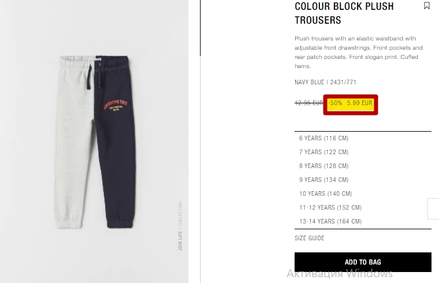
Task: Save item with the bookmark icon
Action: (x=426, y=6)
